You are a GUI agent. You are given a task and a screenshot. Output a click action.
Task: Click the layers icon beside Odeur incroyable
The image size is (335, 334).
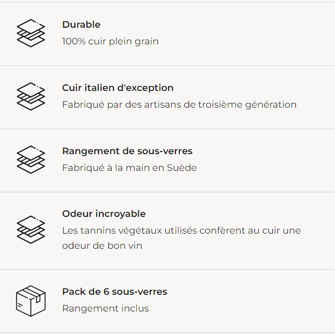[x=31, y=230]
